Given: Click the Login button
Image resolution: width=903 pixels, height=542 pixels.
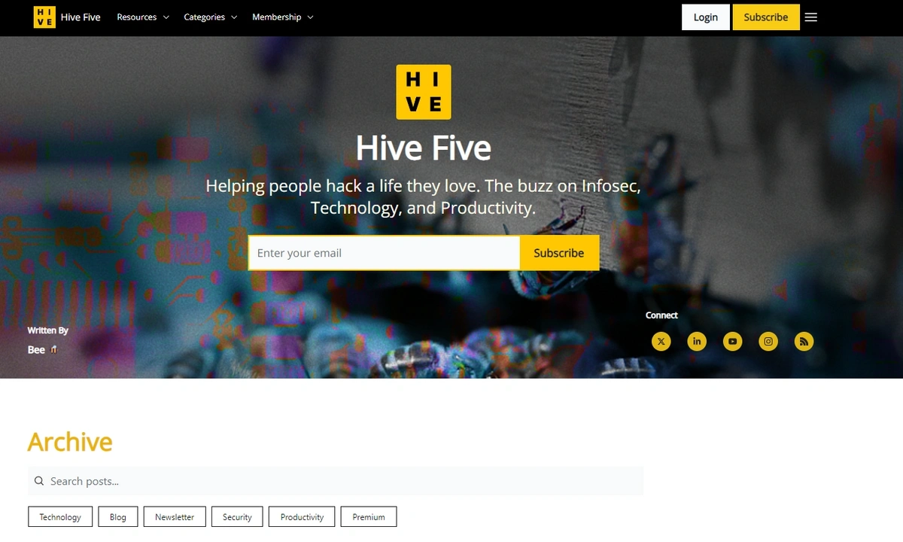Looking at the screenshot, I should click(x=706, y=17).
